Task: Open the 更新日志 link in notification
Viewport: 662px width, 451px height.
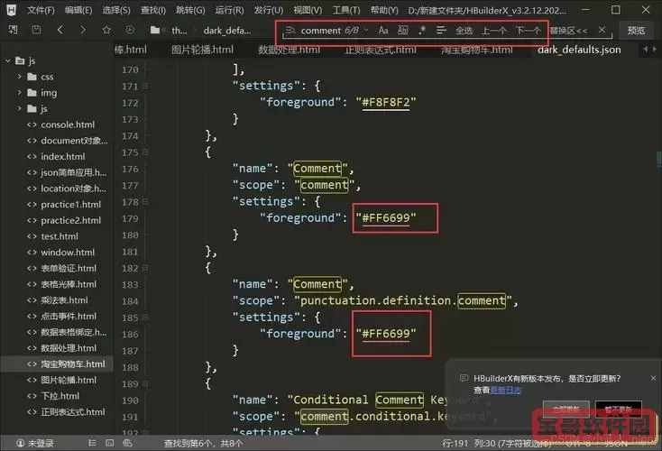Action: (x=506, y=391)
